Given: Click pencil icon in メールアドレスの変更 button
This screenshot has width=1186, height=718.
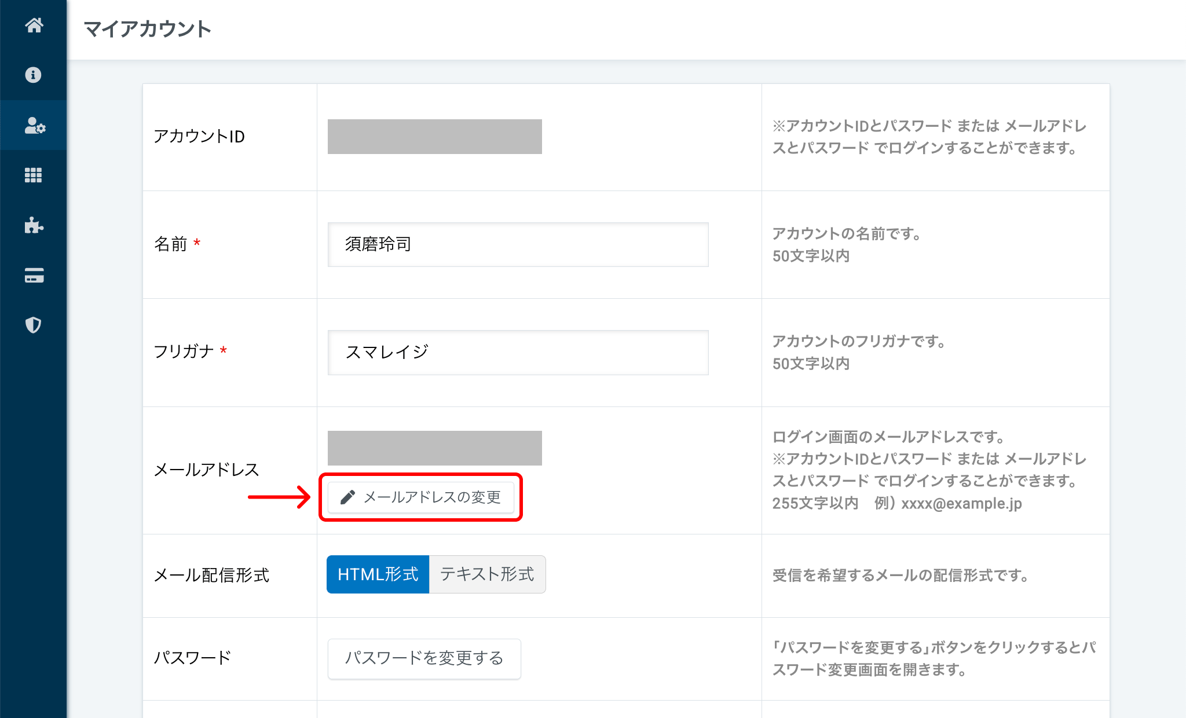Looking at the screenshot, I should (347, 497).
